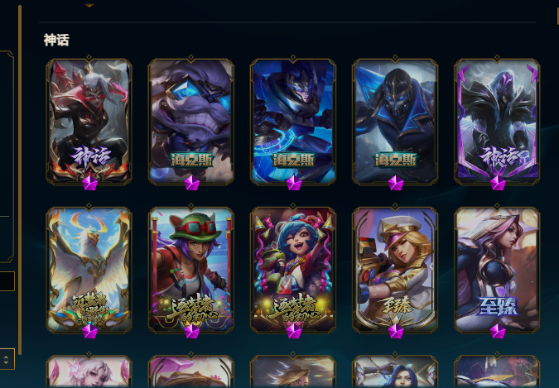Viewport: 559px width, 388px height.
Task: Click the gem beneath the blue lightning 海克斯 skin
Action: [293, 183]
